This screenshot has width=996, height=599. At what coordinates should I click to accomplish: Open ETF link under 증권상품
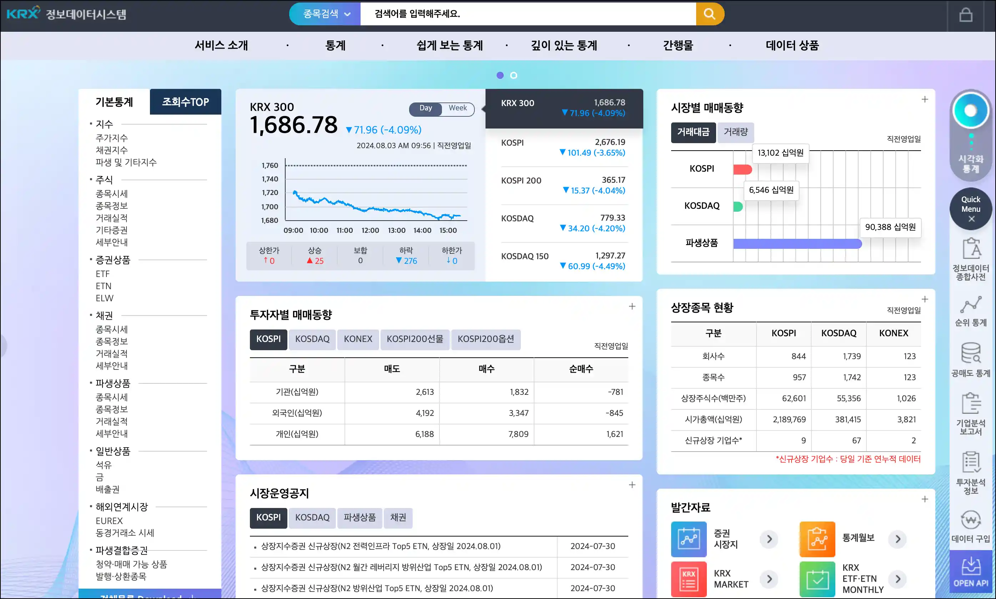tap(102, 274)
